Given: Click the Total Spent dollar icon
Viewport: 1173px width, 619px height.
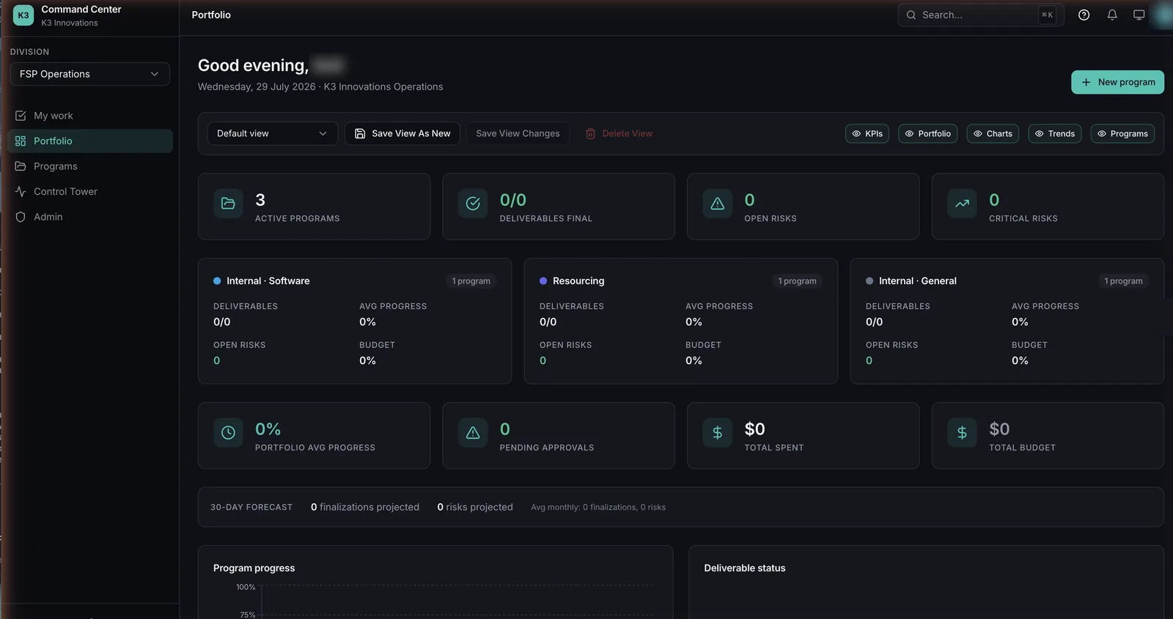Looking at the screenshot, I should (x=718, y=433).
